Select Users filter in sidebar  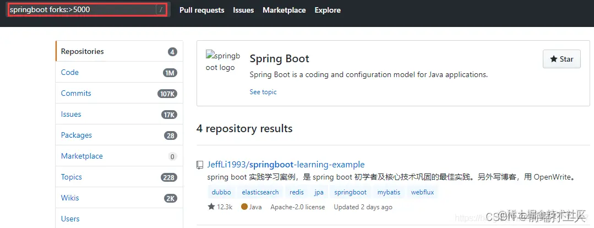click(x=119, y=219)
